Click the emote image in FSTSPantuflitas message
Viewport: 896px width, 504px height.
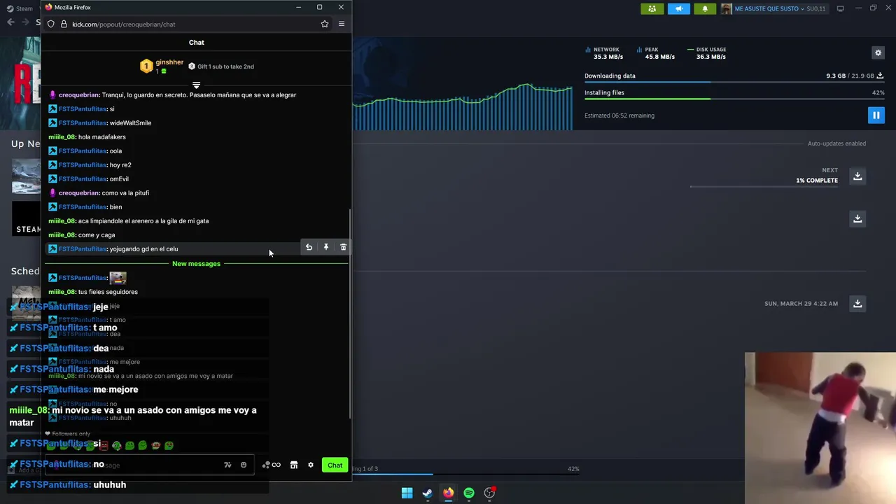118,278
